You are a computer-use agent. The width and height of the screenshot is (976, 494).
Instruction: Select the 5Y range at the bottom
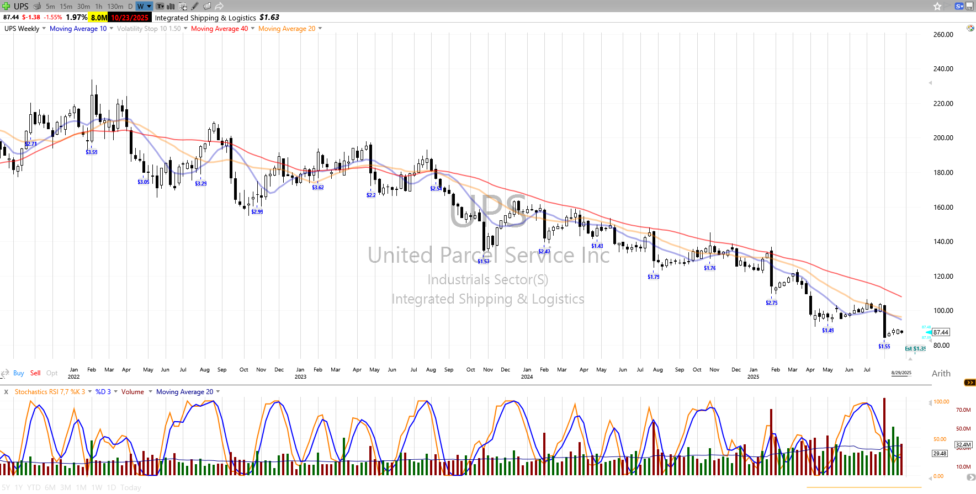click(5, 487)
